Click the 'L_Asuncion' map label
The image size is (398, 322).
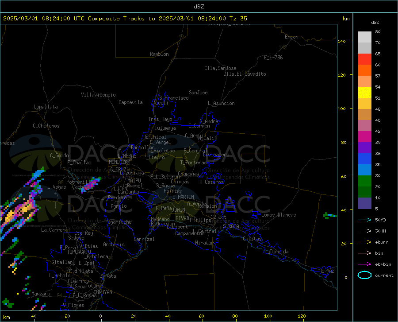pos(221,103)
